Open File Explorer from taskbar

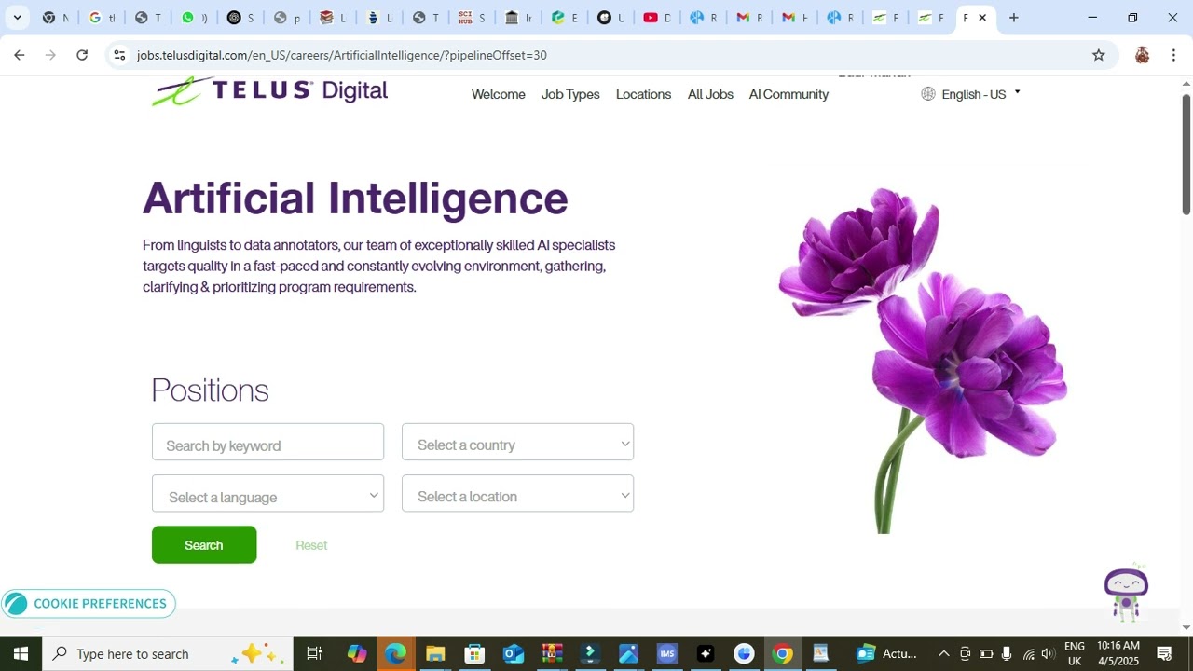click(435, 653)
